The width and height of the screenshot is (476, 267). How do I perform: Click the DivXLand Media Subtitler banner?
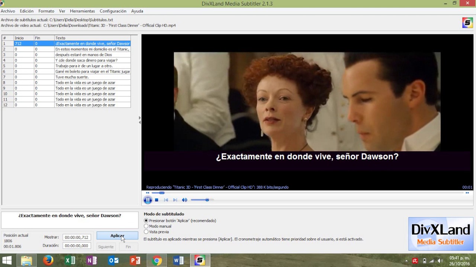tap(441, 234)
